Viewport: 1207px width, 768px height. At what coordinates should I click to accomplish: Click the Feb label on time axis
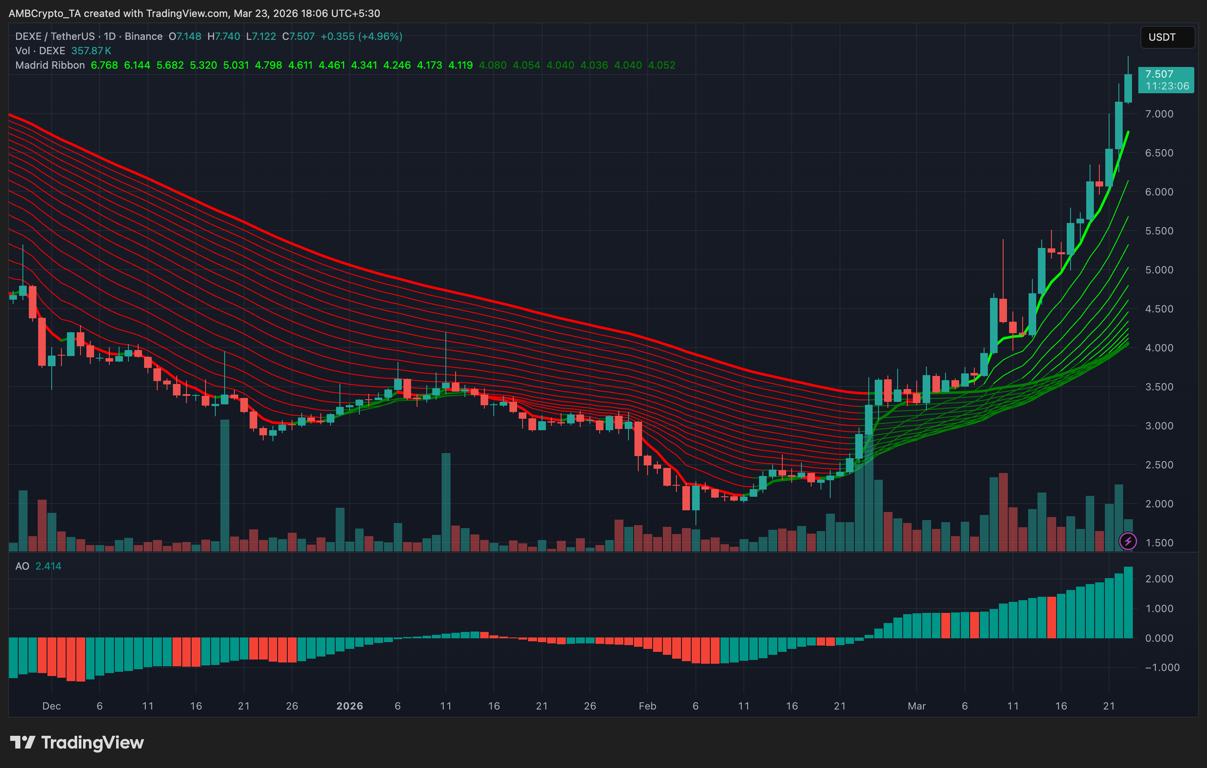[647, 706]
